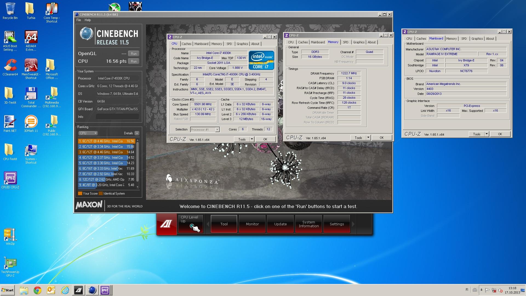Viewport: 526px width, 296px height.
Task: Open Multimedia network share icon
Action: 52,97
